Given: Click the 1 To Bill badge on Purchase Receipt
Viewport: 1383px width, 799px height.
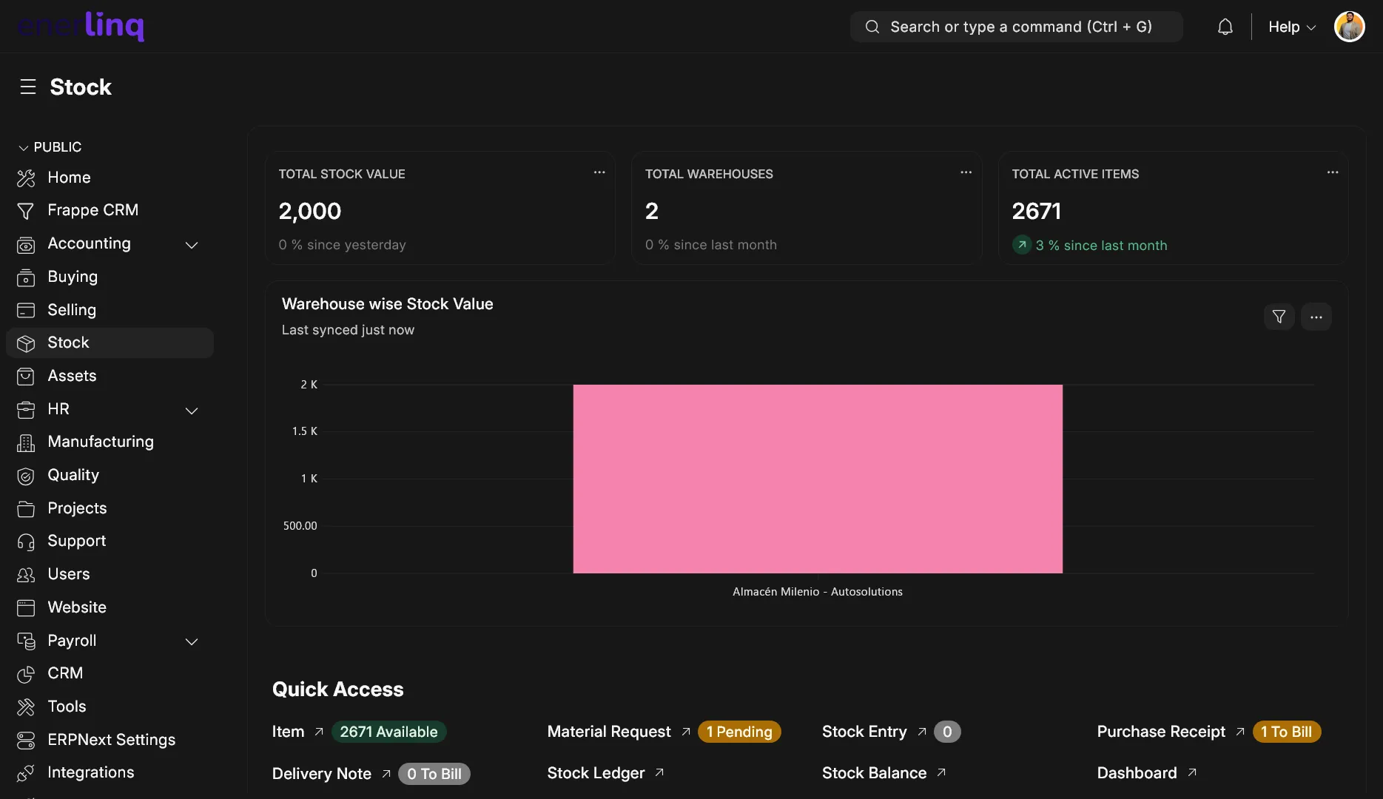Looking at the screenshot, I should tap(1286, 732).
